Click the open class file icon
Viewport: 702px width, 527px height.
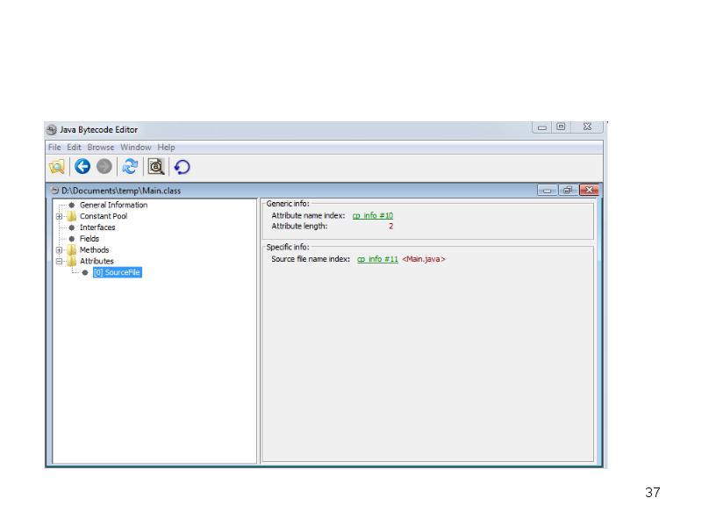point(57,167)
